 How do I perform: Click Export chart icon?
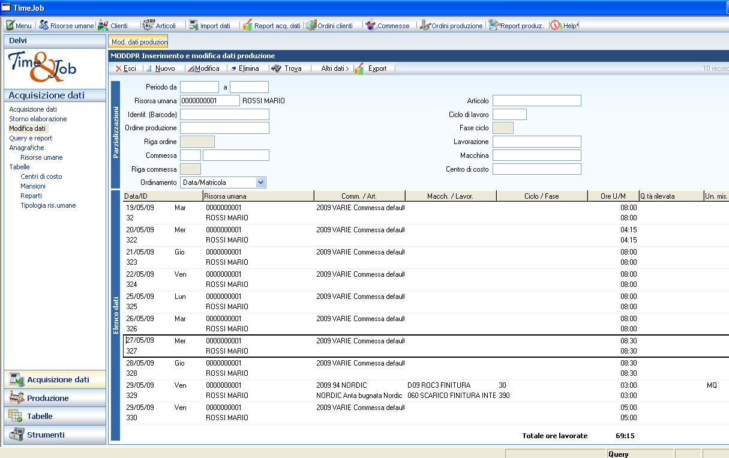point(359,68)
